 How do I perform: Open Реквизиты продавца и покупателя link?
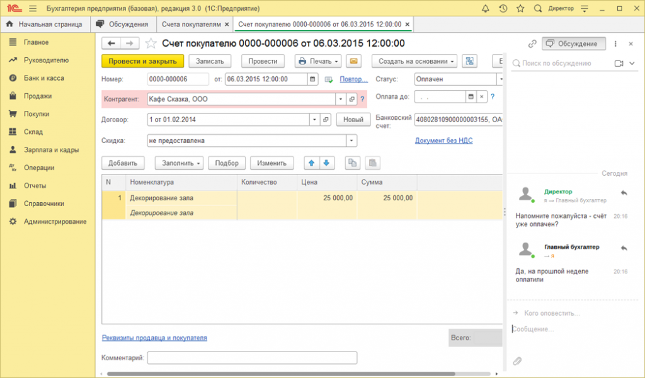click(154, 338)
